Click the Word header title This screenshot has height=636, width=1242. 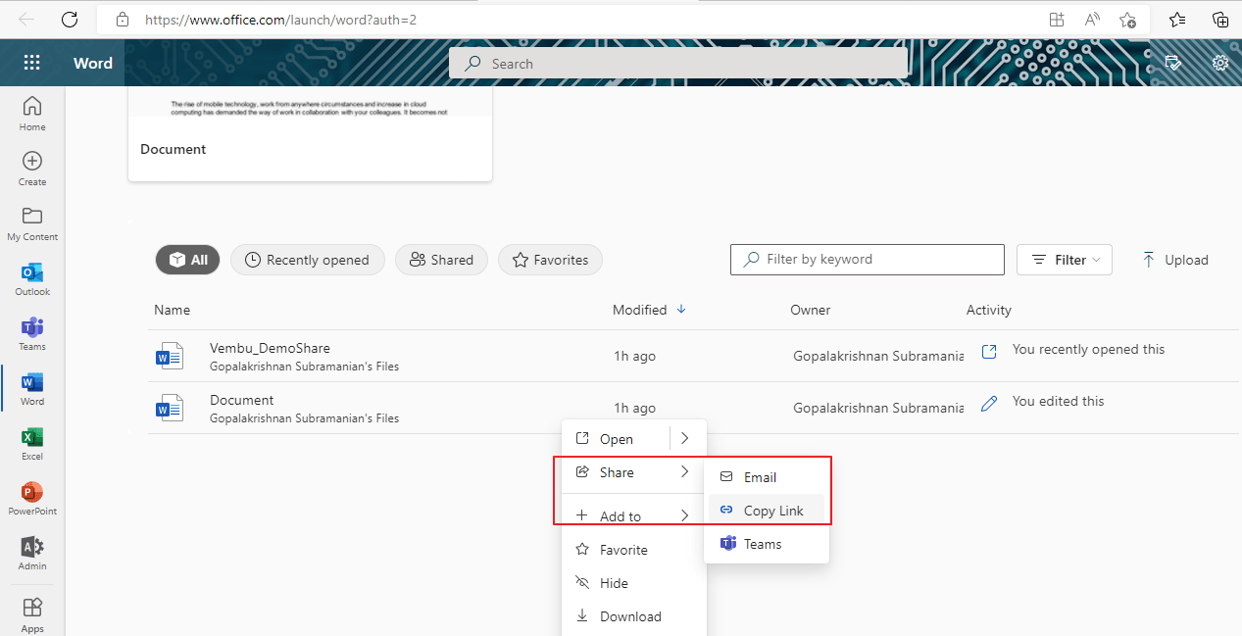click(93, 63)
